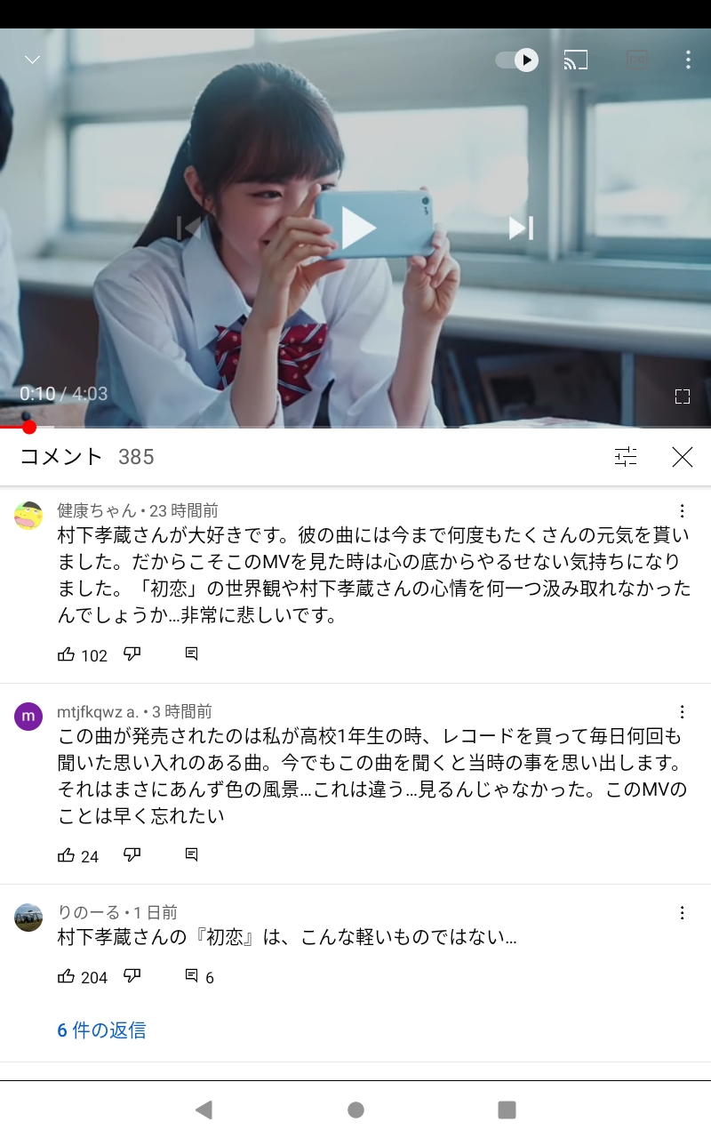
Task: Close the comments panel
Action: tap(682, 457)
